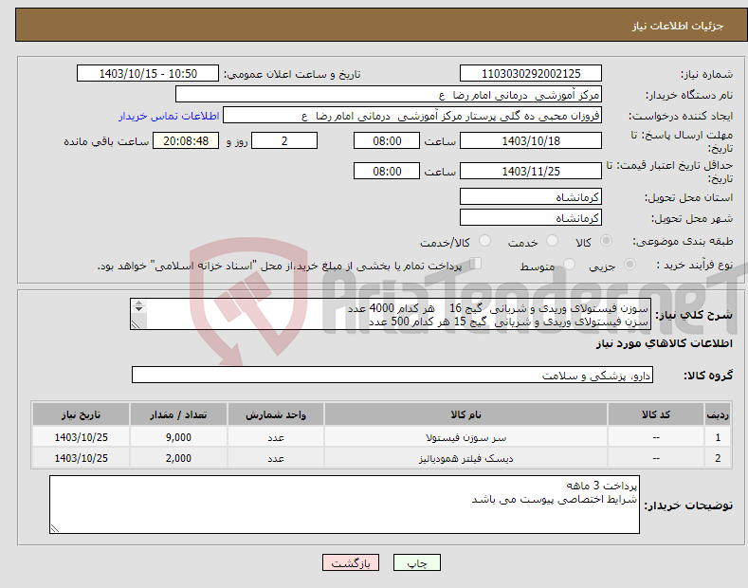
Task: Click the need number field 1103030292002125
Action: 531,74
